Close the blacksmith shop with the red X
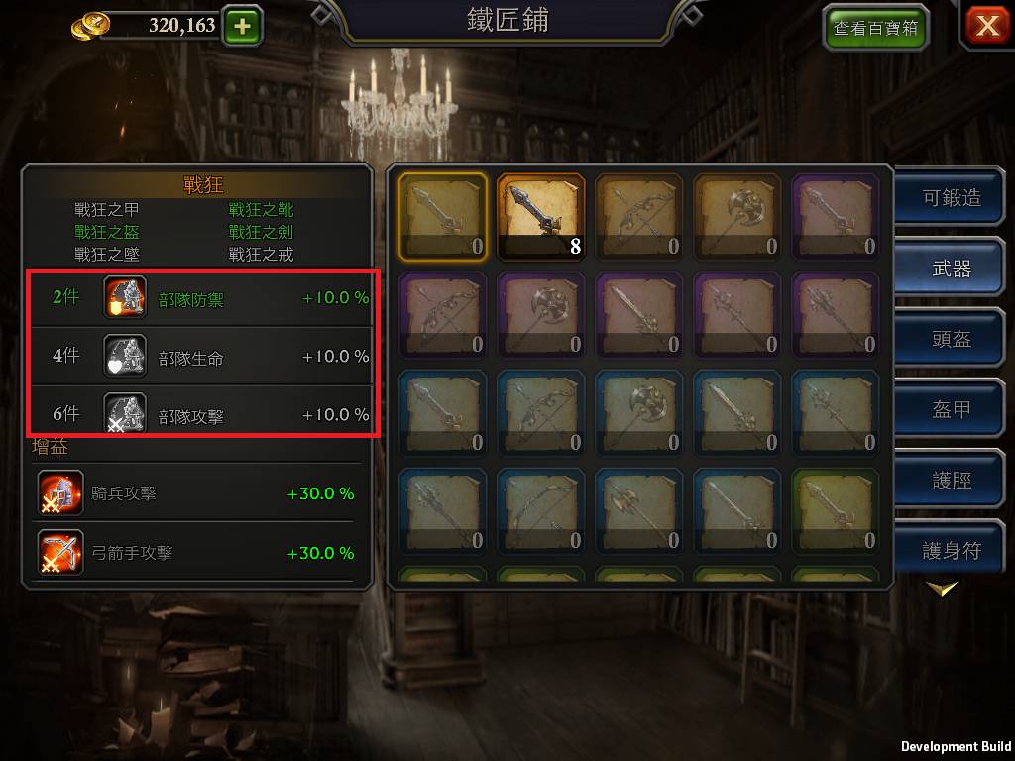The height and width of the screenshot is (761, 1015). [987, 26]
